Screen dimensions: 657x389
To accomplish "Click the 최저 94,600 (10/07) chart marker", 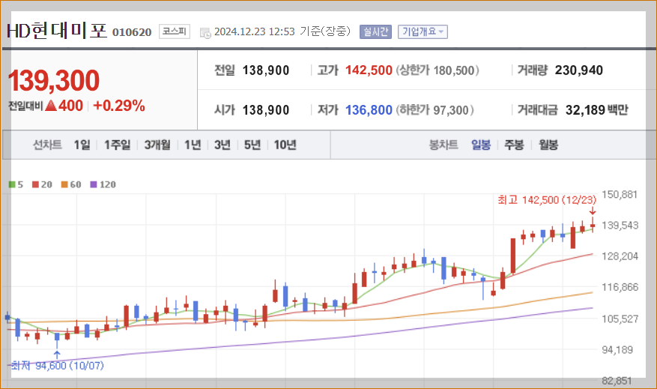I will pos(57,366).
